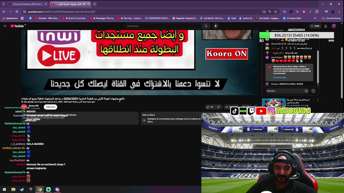This screenshot has width=344, height=193.
Task: Click the Chat en direct heading
Action: click(x=148, y=115)
